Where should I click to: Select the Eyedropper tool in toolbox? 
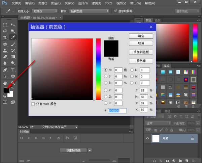click(13, 37)
